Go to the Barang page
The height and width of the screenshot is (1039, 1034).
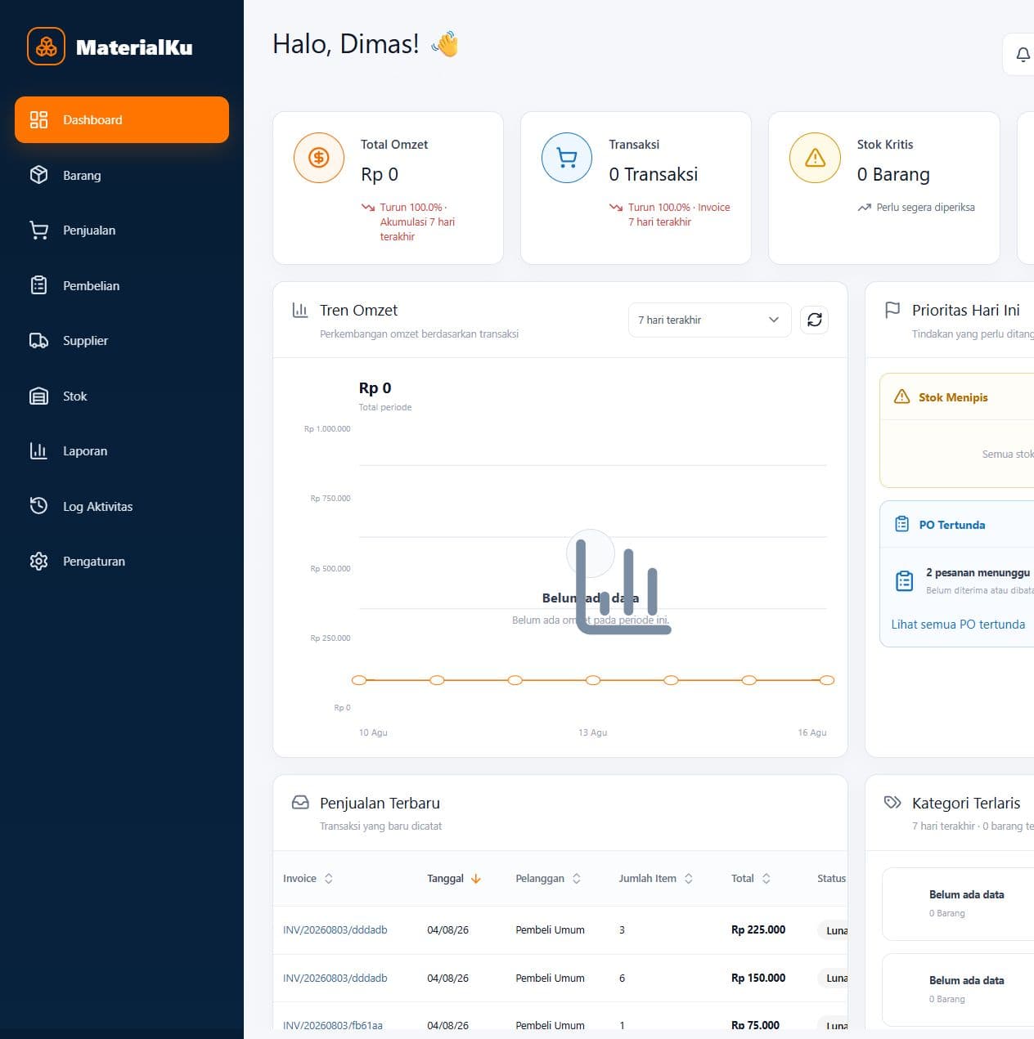click(122, 175)
